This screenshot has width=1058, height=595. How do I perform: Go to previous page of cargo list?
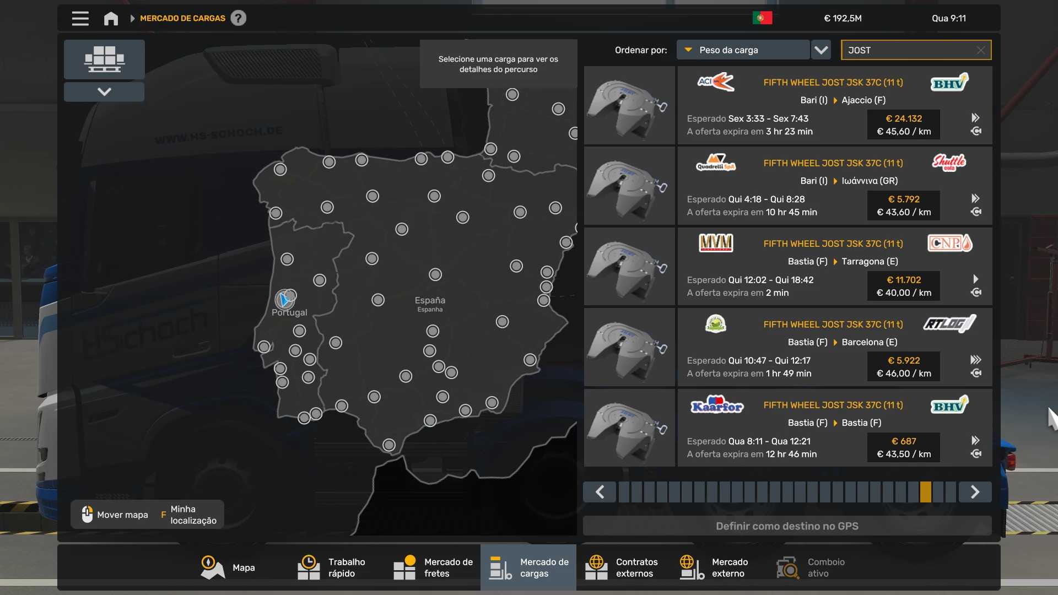(600, 491)
